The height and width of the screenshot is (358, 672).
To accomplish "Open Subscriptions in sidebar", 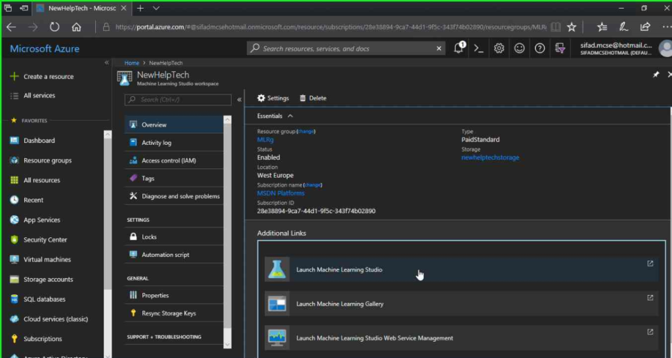I will (36, 339).
